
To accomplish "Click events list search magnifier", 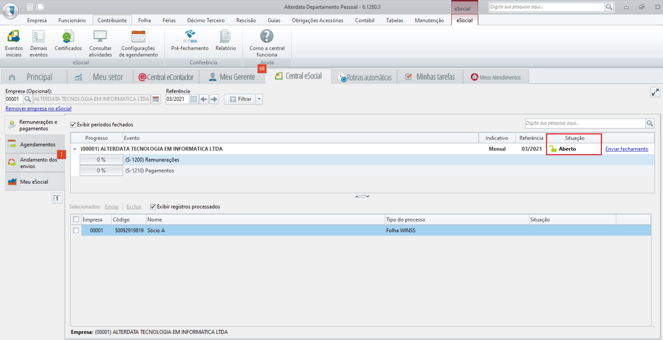I will (650, 123).
